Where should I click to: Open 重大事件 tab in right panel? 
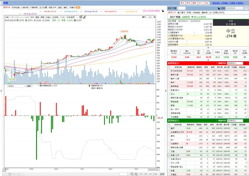pyautogui.click(x=181, y=12)
